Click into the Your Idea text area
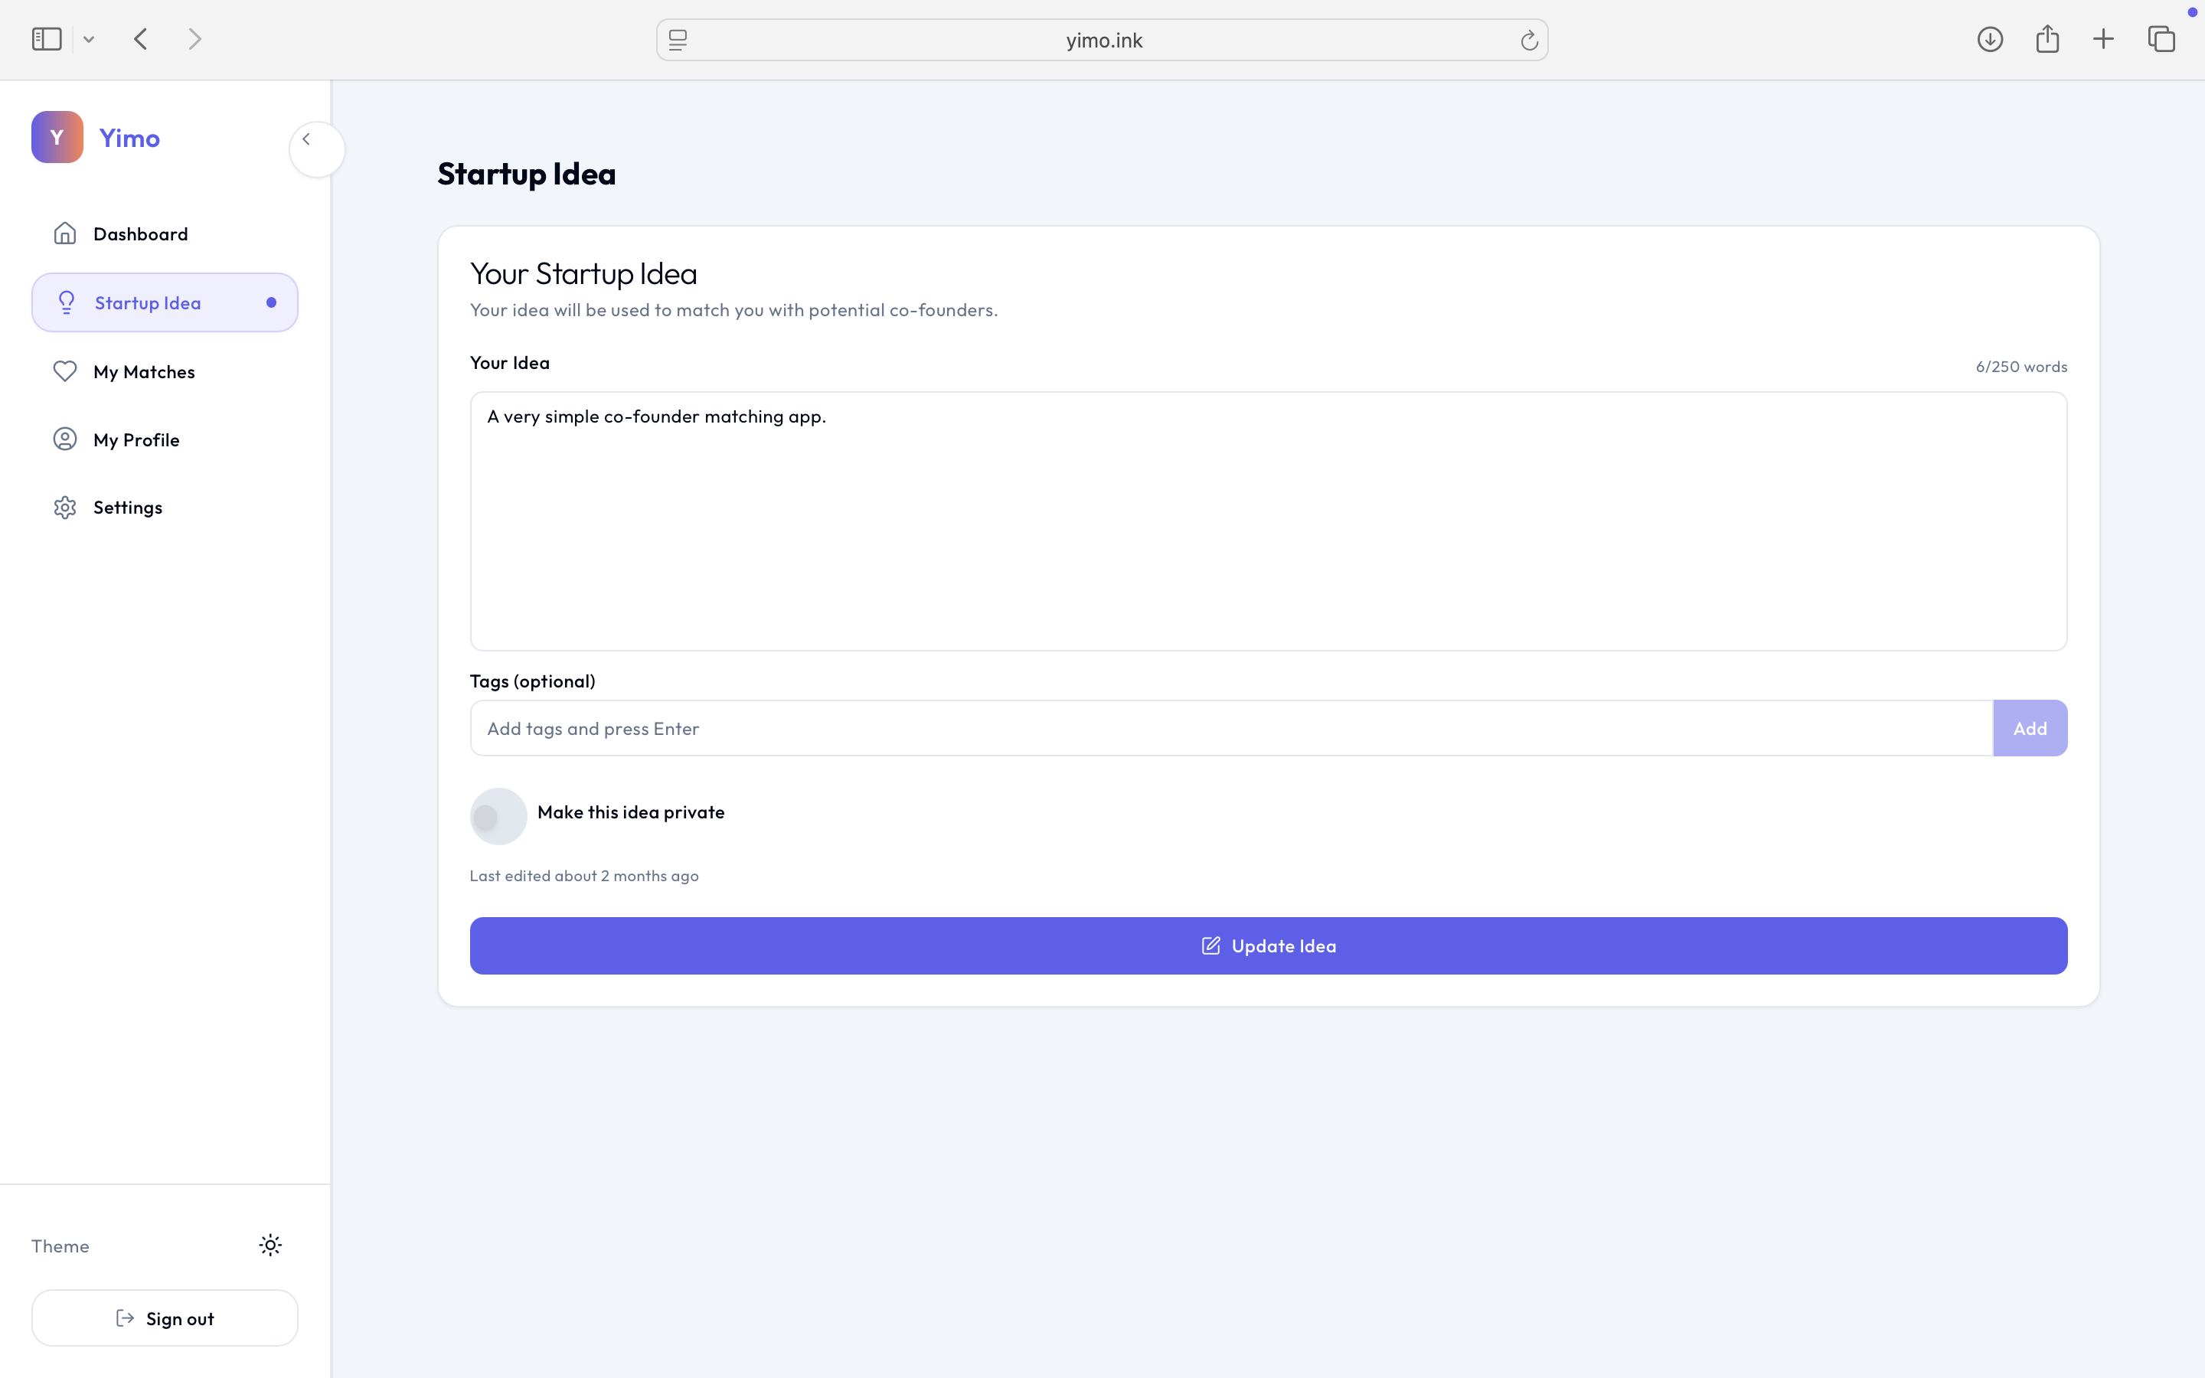The width and height of the screenshot is (2205, 1378). (x=1269, y=521)
